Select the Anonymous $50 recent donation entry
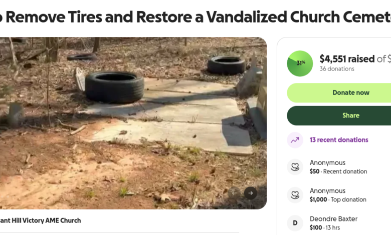This screenshot has height=235, width=391. tap(339, 167)
